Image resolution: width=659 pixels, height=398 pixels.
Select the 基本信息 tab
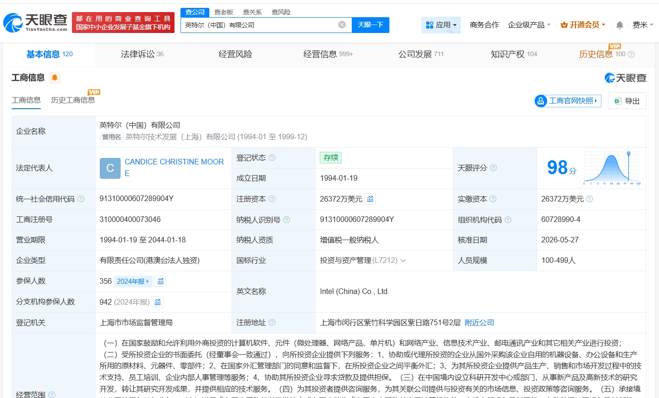pyautogui.click(x=50, y=54)
